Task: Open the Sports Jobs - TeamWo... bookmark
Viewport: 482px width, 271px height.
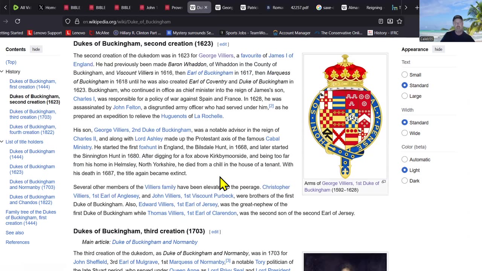Action: pyautogui.click(x=244, y=33)
